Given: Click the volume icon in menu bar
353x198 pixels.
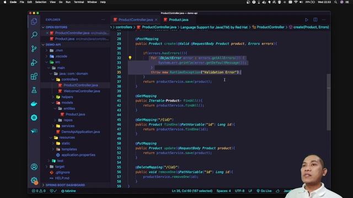Looking at the screenshot, I should pos(301,2).
